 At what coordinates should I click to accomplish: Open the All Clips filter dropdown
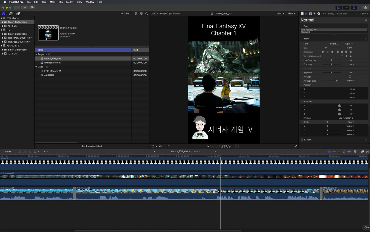pyautogui.click(x=126, y=14)
